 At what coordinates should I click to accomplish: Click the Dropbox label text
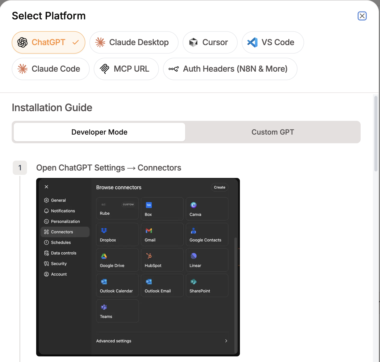pyautogui.click(x=108, y=240)
